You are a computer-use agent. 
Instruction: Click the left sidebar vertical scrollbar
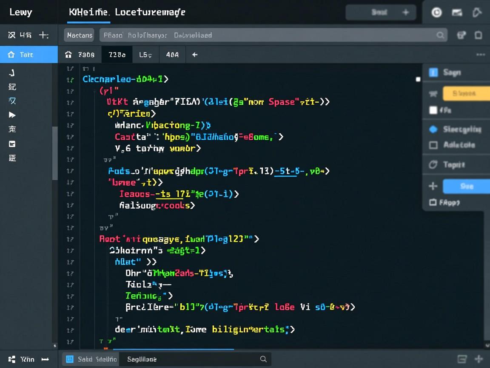tap(55, 153)
